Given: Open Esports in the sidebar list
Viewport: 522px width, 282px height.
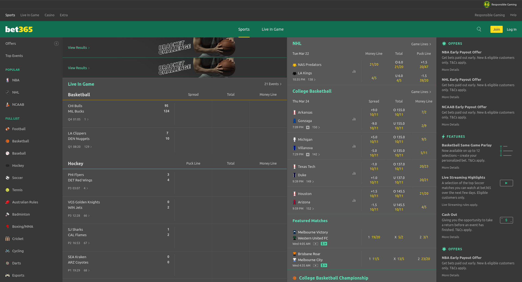Looking at the screenshot, I should point(18,275).
